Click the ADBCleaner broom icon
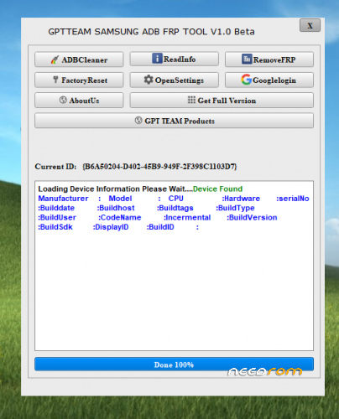Viewport: 339px width, 419px height. point(55,59)
